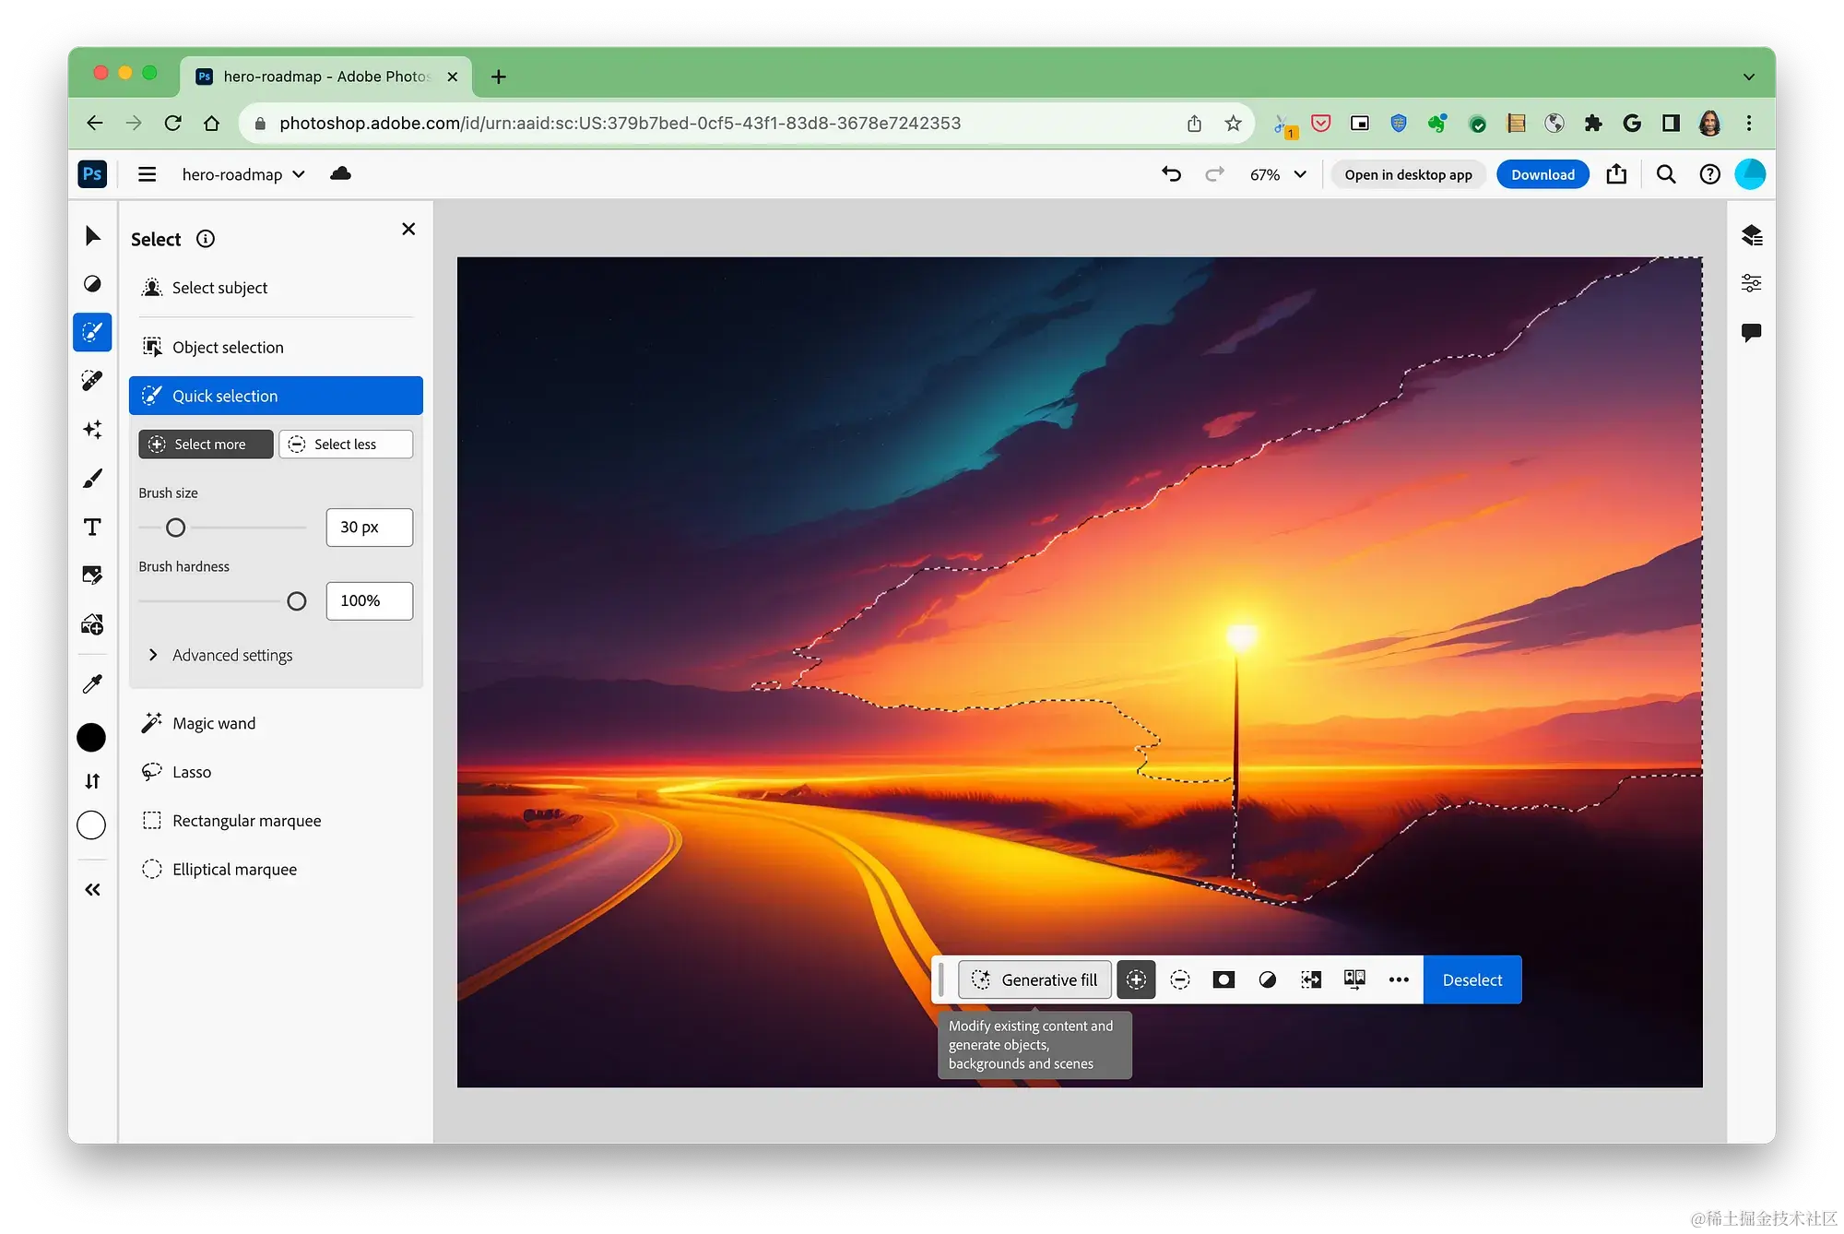1844x1234 pixels.
Task: Select the Type tool
Action: point(92,527)
